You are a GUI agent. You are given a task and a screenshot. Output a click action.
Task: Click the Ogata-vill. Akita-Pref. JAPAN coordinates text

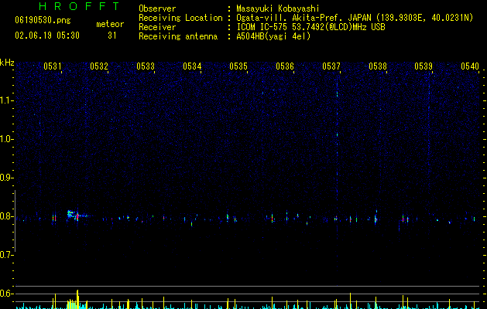pyautogui.click(x=355, y=18)
